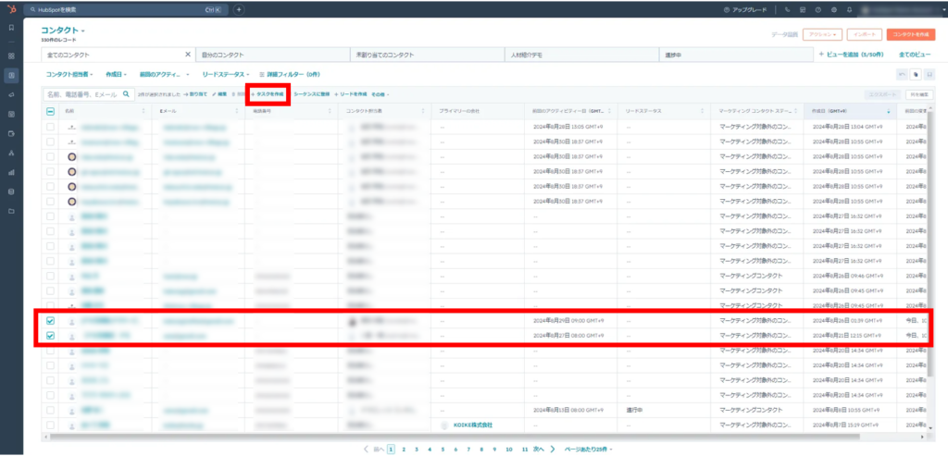This screenshot has height=456, width=948.
Task: Check the row created 2024年8月26日 09:45 directly above the selected rows
Action: click(50, 305)
